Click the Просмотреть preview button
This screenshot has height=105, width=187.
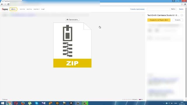click(x=72, y=20)
